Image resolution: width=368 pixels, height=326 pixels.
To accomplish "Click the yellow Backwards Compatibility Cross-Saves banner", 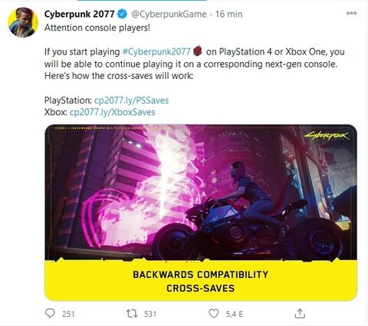I will [x=201, y=281].
